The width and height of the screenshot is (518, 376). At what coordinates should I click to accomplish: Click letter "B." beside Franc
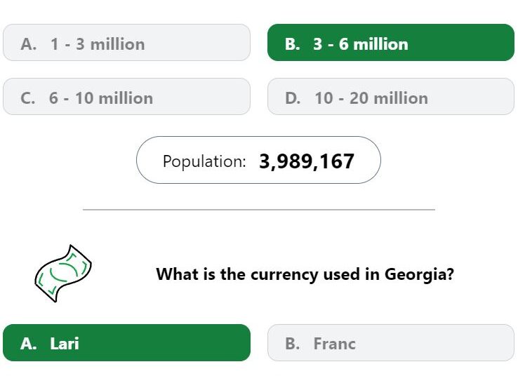click(293, 344)
